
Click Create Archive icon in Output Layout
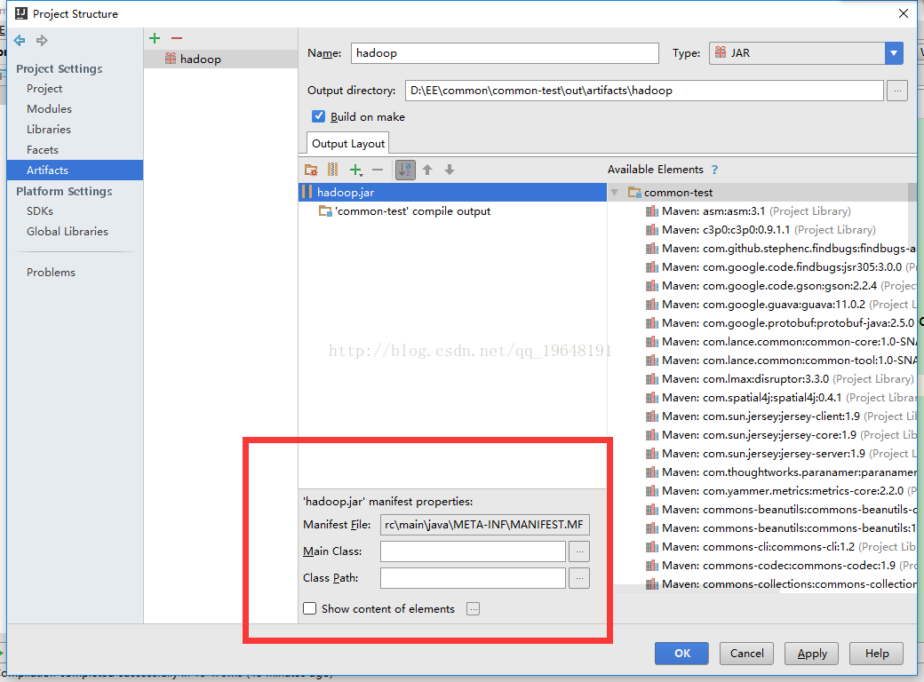[333, 170]
